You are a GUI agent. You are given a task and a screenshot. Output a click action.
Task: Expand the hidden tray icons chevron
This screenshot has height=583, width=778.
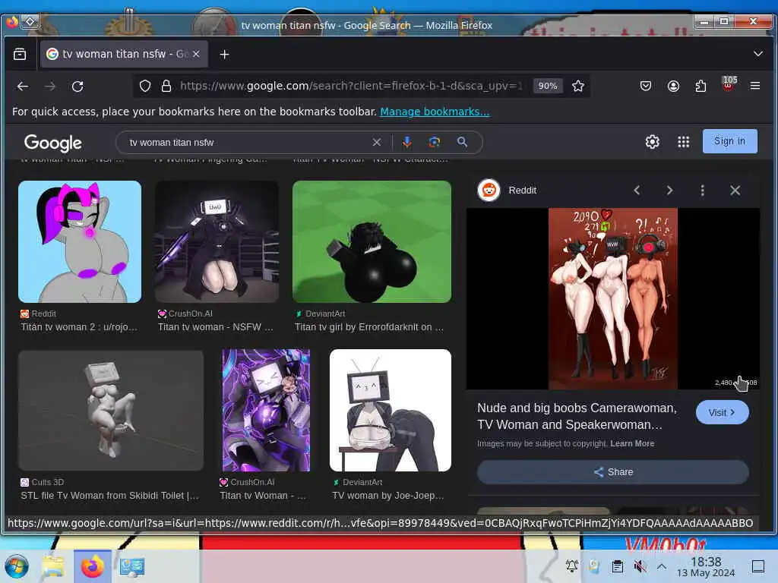[662, 566]
